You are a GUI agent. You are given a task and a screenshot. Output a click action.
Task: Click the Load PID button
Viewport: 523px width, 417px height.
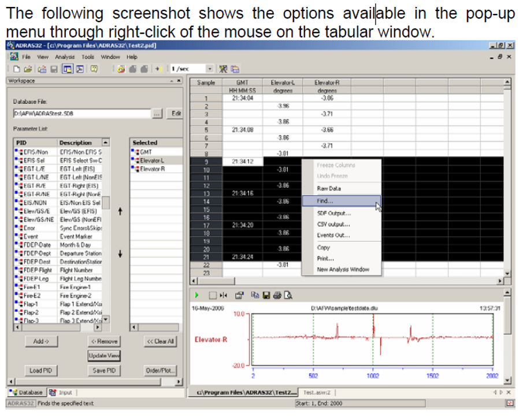coord(41,370)
